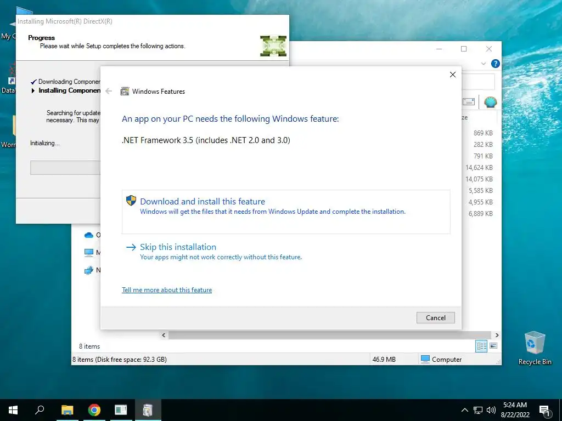Select the 6,889 KB file size entry
Viewport: 562px width, 421px height.
(481, 213)
